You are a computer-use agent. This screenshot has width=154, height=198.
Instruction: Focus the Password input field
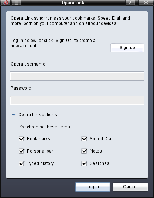click(x=77, y=100)
